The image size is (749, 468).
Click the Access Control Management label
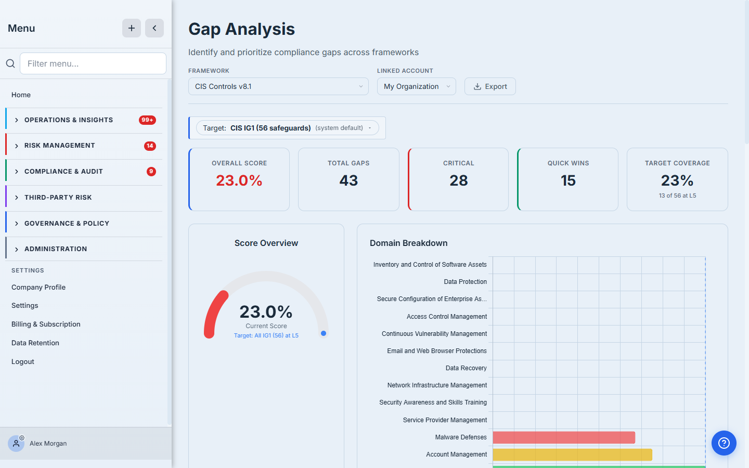pos(447,317)
